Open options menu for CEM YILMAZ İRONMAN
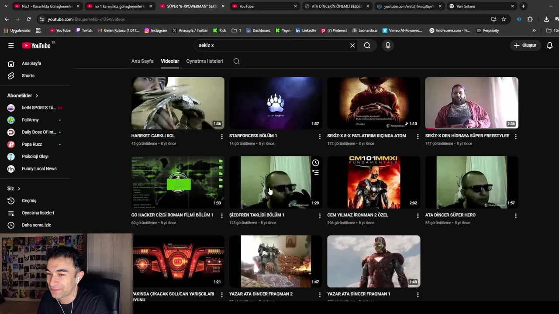The width and height of the screenshot is (559, 314). (418, 216)
